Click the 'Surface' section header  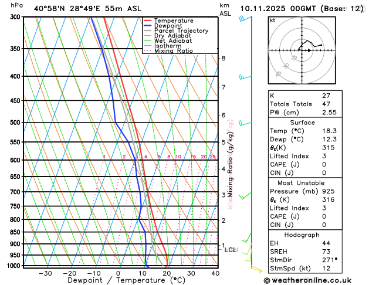(302, 123)
